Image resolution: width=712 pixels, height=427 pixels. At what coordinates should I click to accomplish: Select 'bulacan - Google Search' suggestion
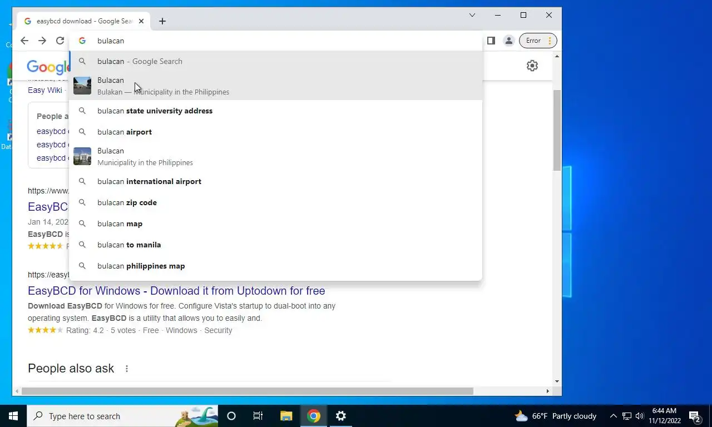(276, 61)
